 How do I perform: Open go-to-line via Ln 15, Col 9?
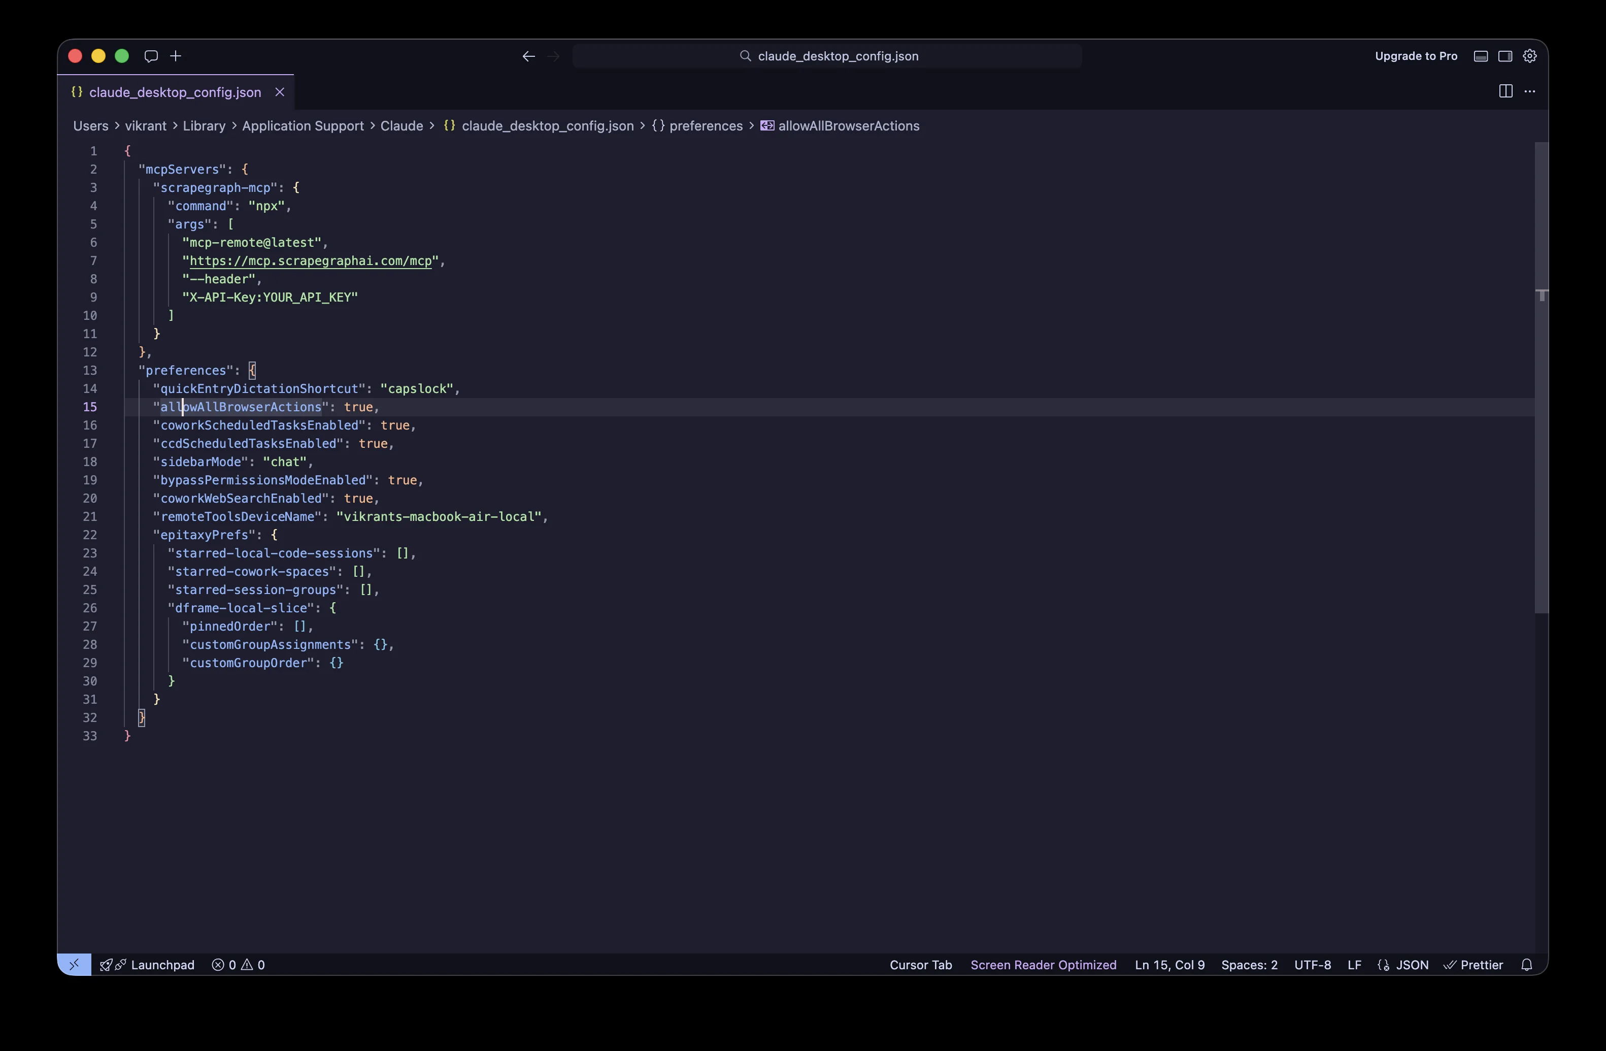point(1169,965)
